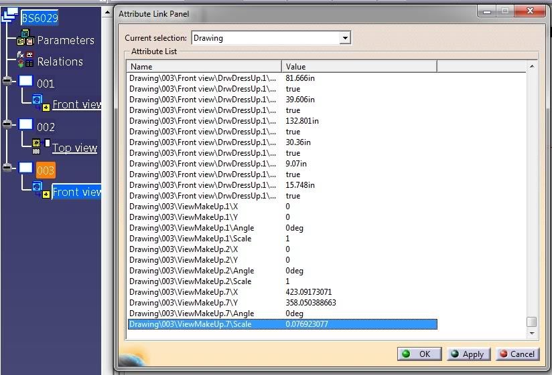Click the Parameters node icon
Image resolution: width=552 pixels, height=375 pixels.
25,38
